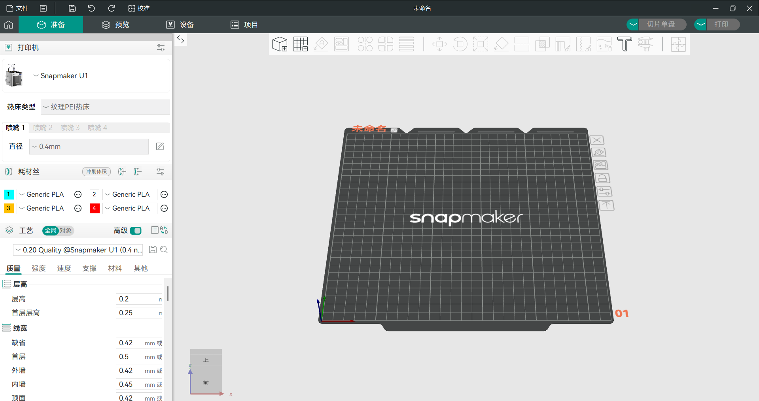Viewport: 759px width, 401px height.
Task: Toggle the 高级 advanced mode switch
Action: click(136, 231)
